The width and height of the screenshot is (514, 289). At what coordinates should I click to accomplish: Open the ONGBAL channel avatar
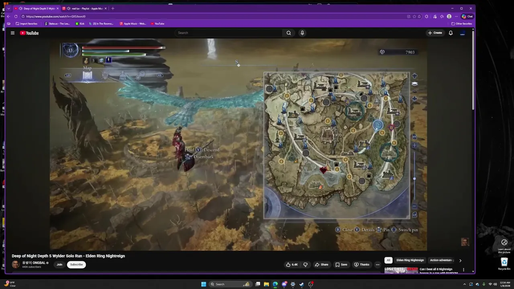pyautogui.click(x=16, y=265)
